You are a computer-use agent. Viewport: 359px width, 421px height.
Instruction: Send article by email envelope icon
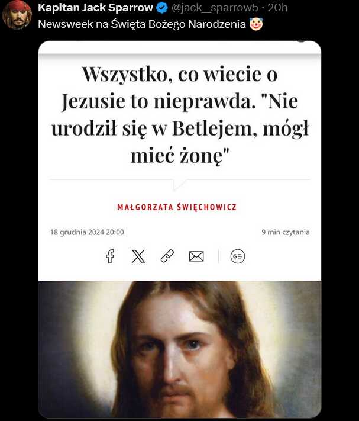(x=196, y=256)
